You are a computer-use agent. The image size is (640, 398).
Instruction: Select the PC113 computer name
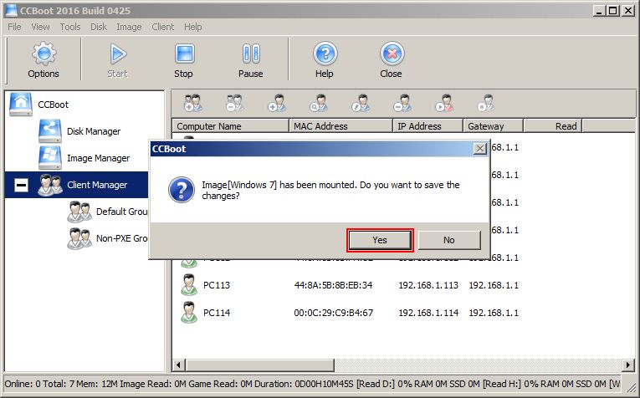217,285
